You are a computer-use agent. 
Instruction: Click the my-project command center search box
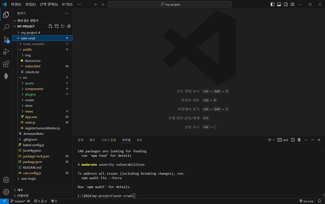(170, 4)
